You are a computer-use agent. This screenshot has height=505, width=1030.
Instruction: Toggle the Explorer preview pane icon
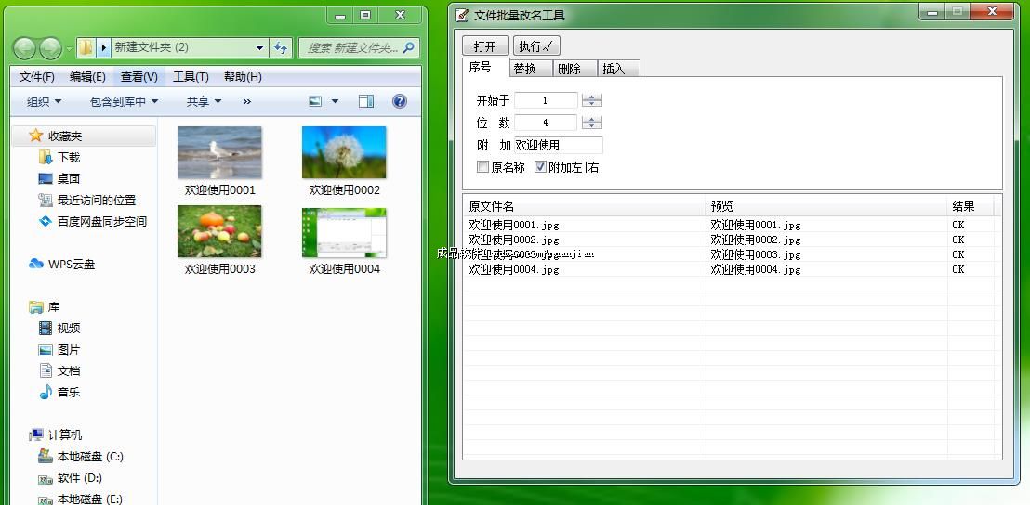click(366, 101)
